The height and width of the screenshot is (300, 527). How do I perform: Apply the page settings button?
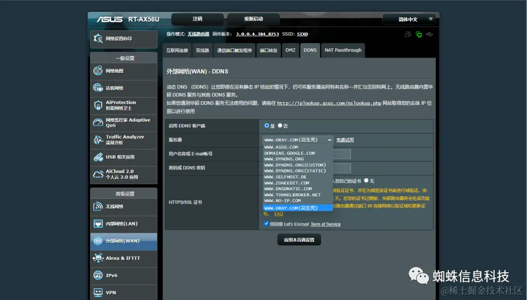[299, 240]
